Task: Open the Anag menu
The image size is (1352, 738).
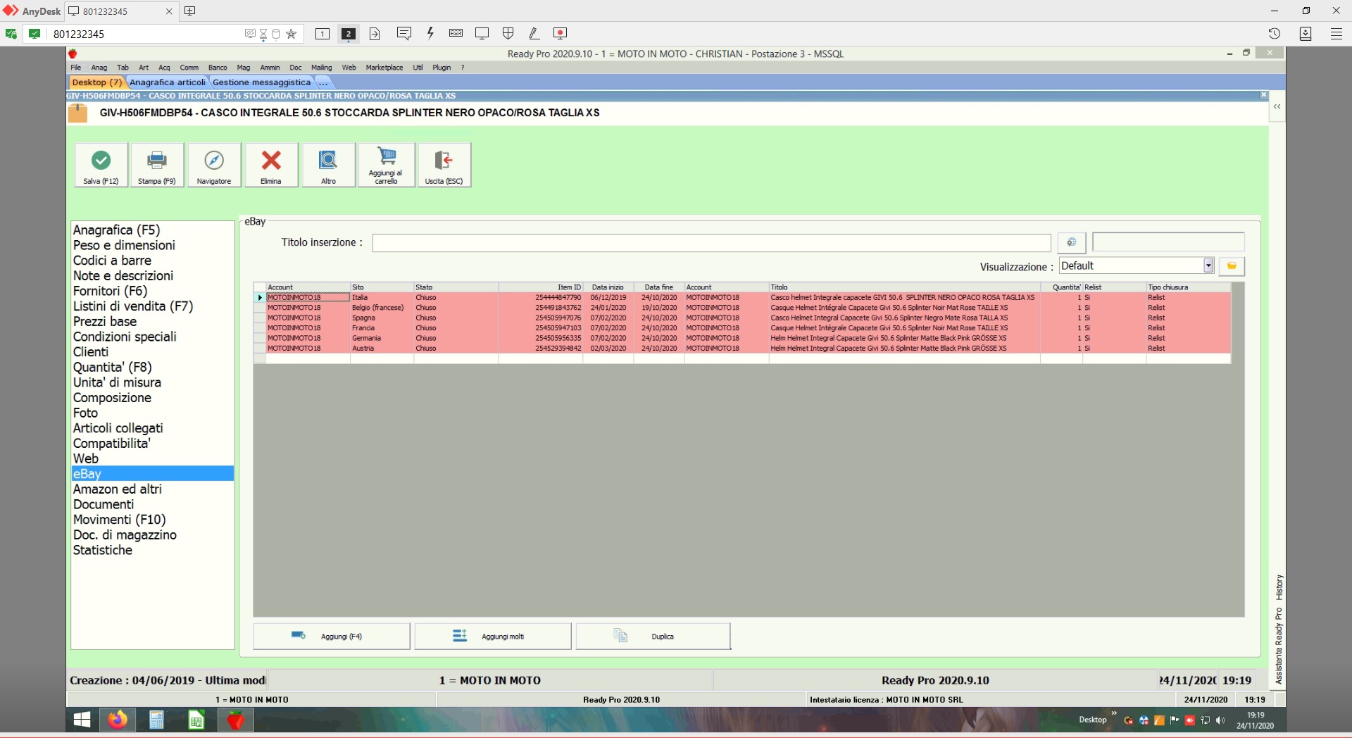Action: click(99, 68)
